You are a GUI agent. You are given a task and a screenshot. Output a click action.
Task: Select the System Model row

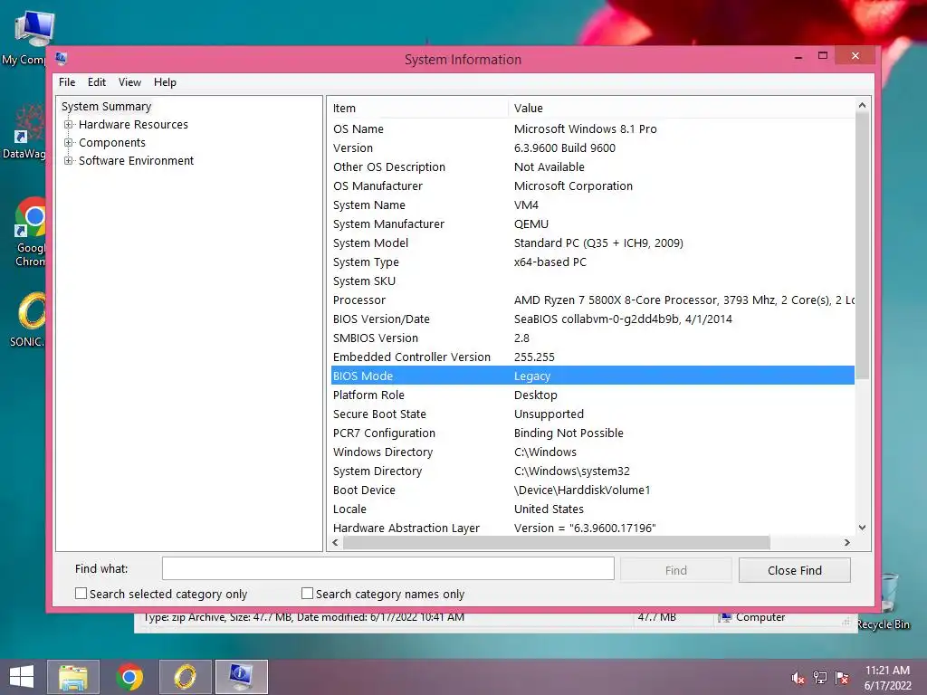coord(592,243)
